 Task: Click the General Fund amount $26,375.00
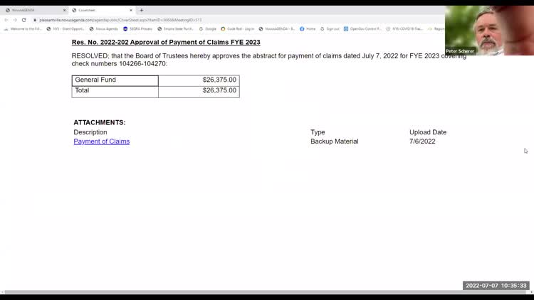pyautogui.click(x=219, y=80)
